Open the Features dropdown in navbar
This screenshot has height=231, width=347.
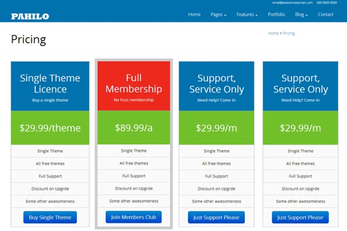pos(247,15)
